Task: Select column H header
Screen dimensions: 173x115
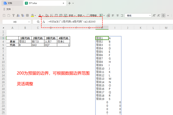Action: (102, 28)
